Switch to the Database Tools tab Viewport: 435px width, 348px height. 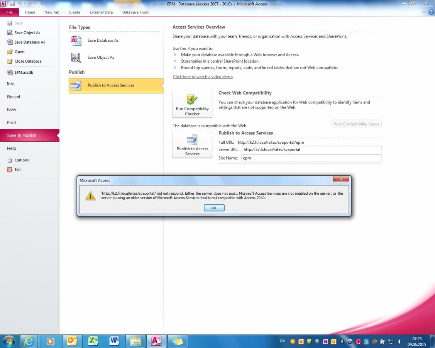tap(135, 12)
